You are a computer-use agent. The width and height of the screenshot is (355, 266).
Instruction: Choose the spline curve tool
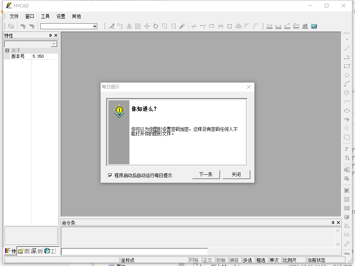(x=347, y=101)
